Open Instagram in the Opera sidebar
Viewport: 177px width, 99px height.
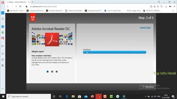[2, 38]
